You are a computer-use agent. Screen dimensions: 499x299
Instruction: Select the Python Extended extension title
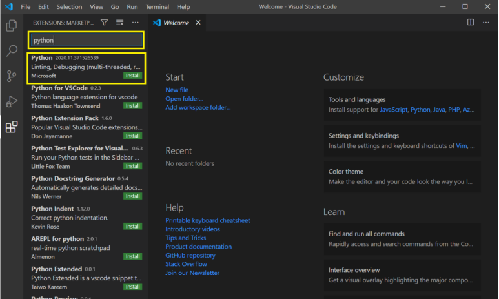[x=56, y=269]
